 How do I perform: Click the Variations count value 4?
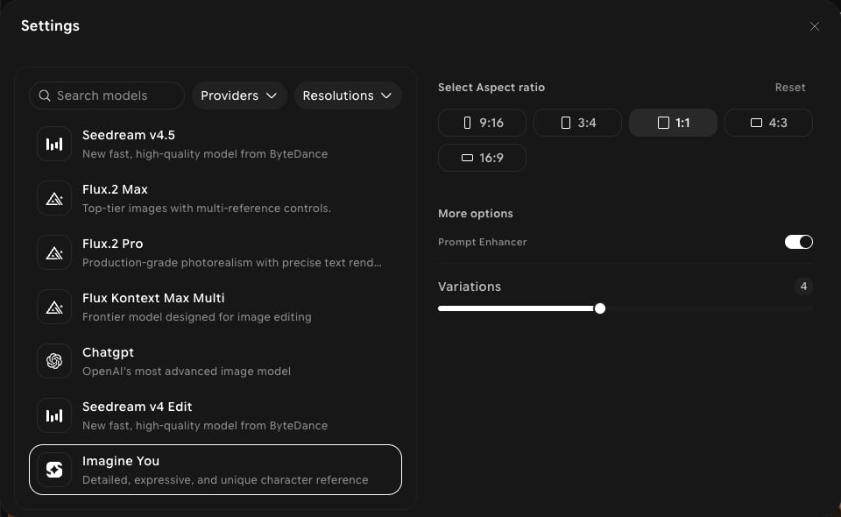803,287
